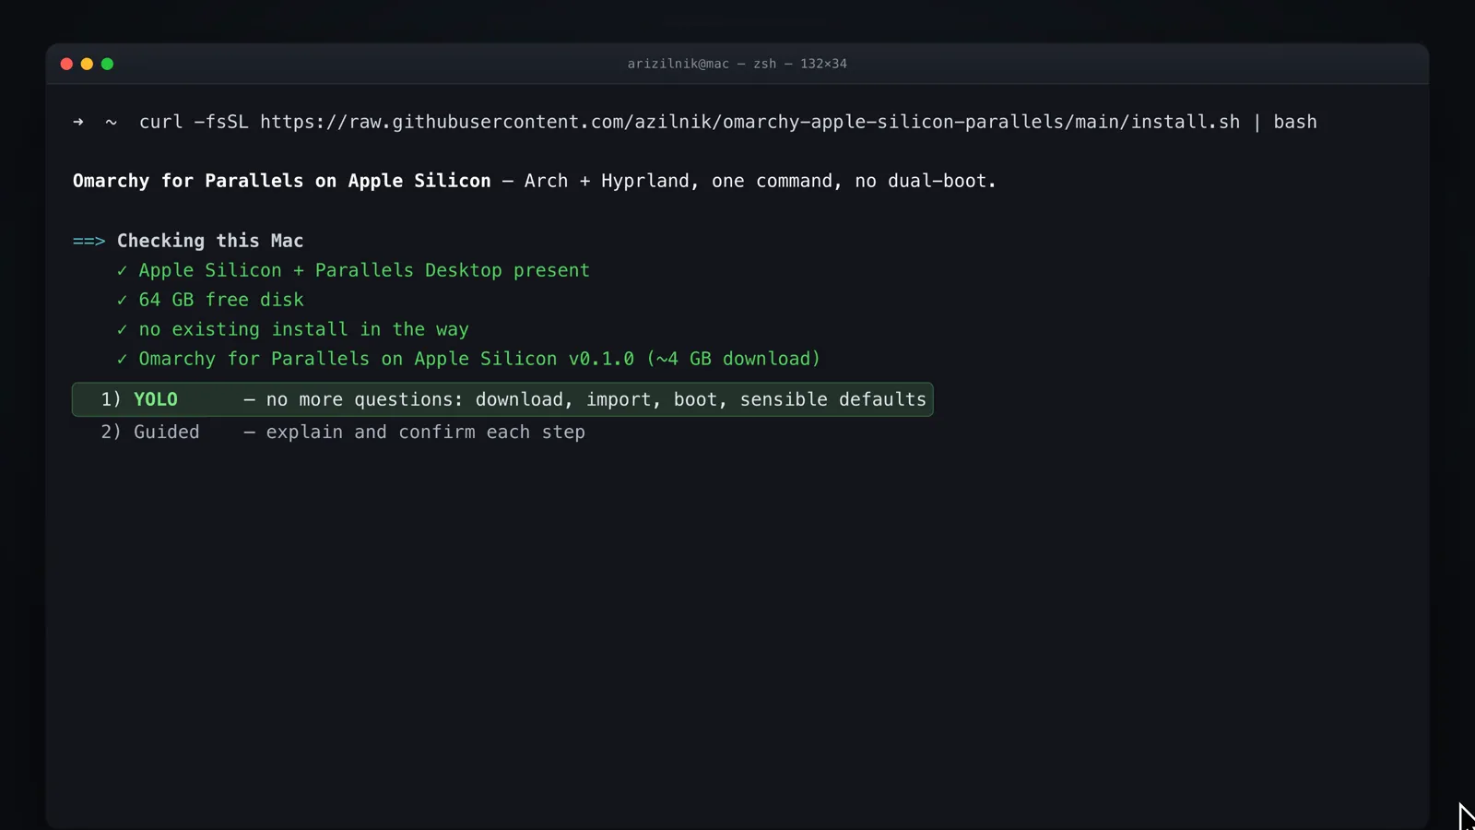
Task: Click the checkmark beside 'no existing install'
Action: click(122, 329)
